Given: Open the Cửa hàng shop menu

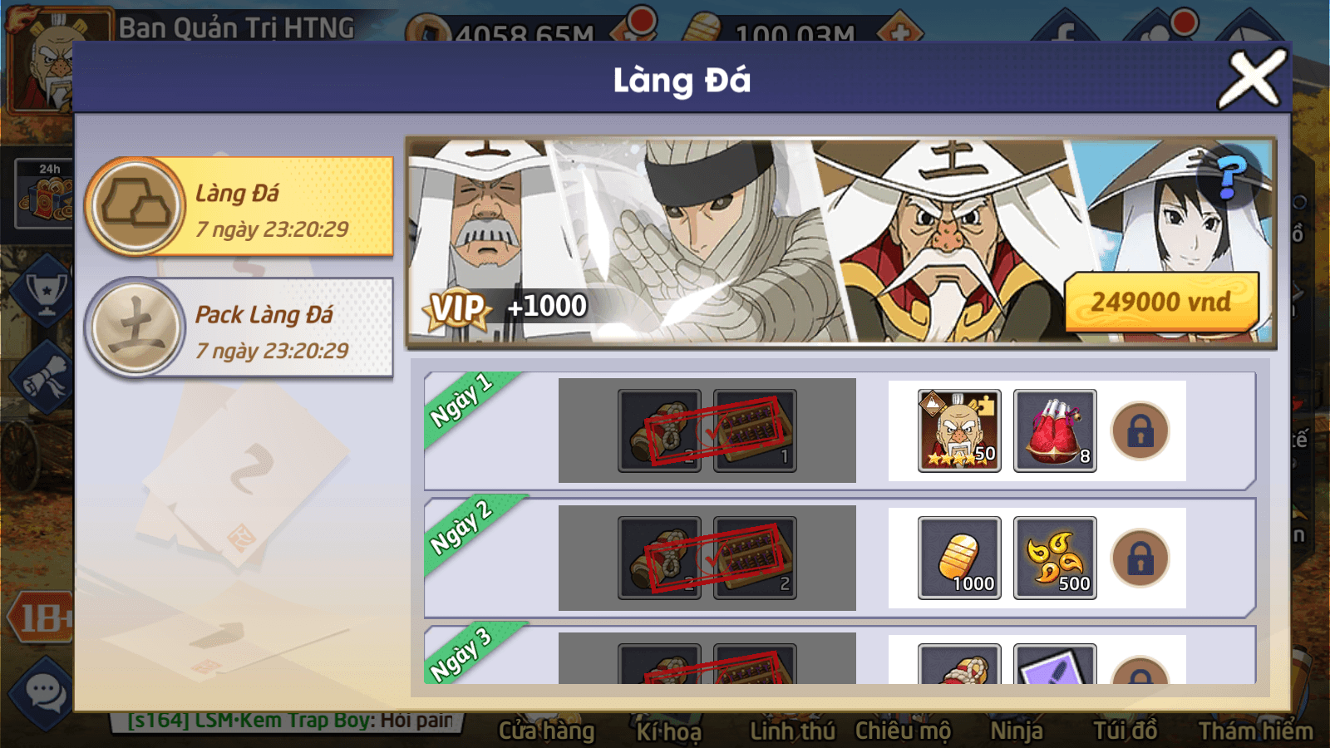Looking at the screenshot, I should [x=547, y=731].
